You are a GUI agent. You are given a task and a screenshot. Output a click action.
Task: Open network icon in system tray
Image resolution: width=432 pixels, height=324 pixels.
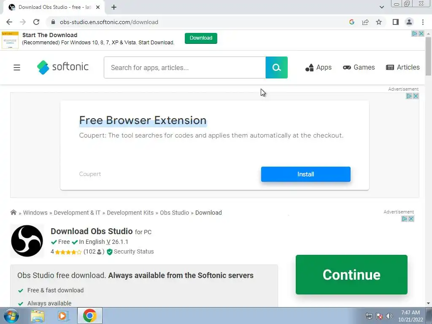coord(369,316)
